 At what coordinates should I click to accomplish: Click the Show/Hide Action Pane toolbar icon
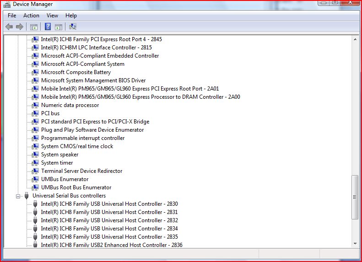coord(59,27)
